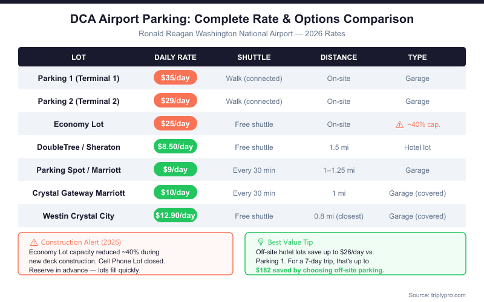Click the TYPE column header
Viewport: 484px width, 302px height.
click(x=417, y=57)
